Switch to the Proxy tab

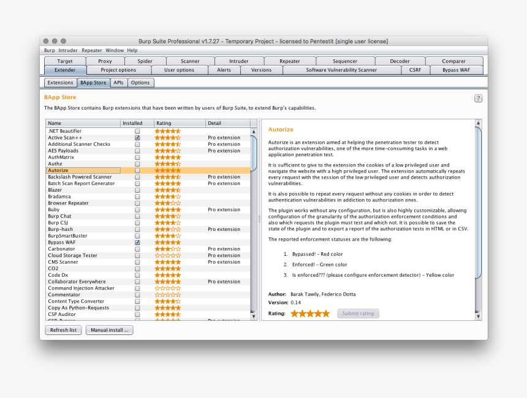105,61
